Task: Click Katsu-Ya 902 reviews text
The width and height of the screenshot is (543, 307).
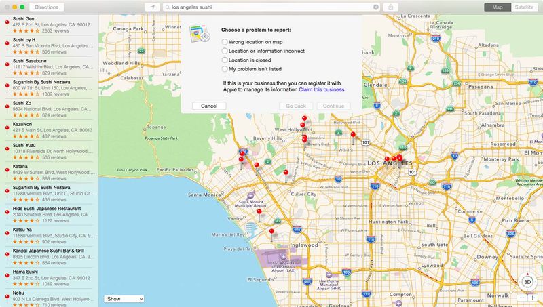Action: (54, 242)
